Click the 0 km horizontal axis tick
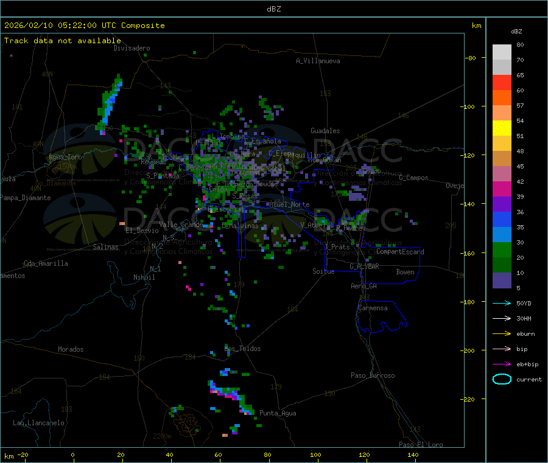Image resolution: width=548 pixels, height=463 pixels. pyautogui.click(x=72, y=454)
